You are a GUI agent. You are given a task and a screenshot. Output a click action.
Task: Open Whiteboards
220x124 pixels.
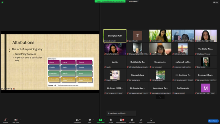coord(151,121)
